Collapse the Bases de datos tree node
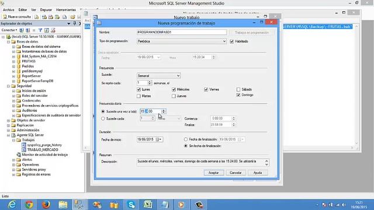Screen dimensions: 374x210 point(8,41)
